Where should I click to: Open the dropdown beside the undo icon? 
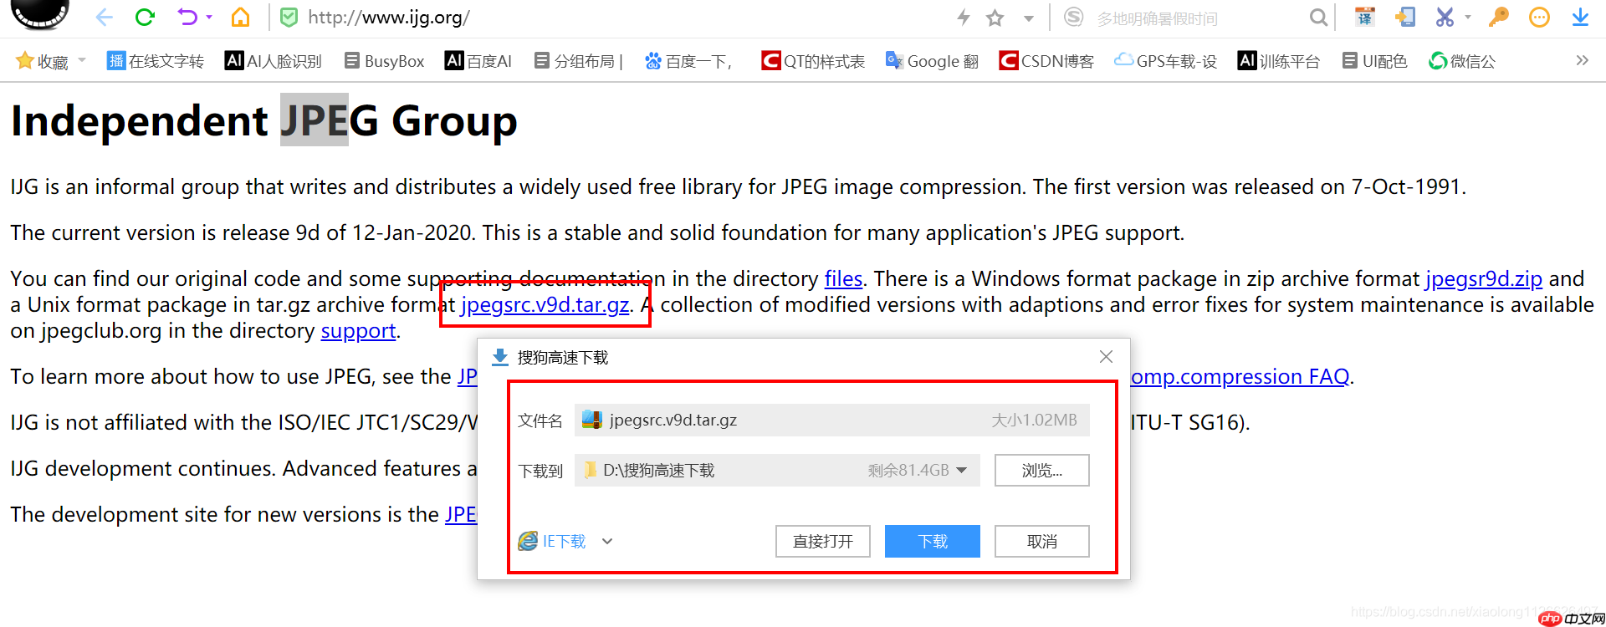pos(209,17)
